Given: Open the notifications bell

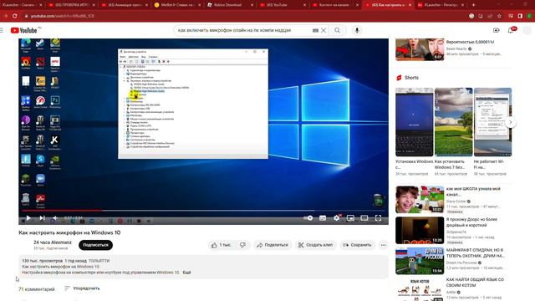Looking at the screenshot, I should 511,30.
